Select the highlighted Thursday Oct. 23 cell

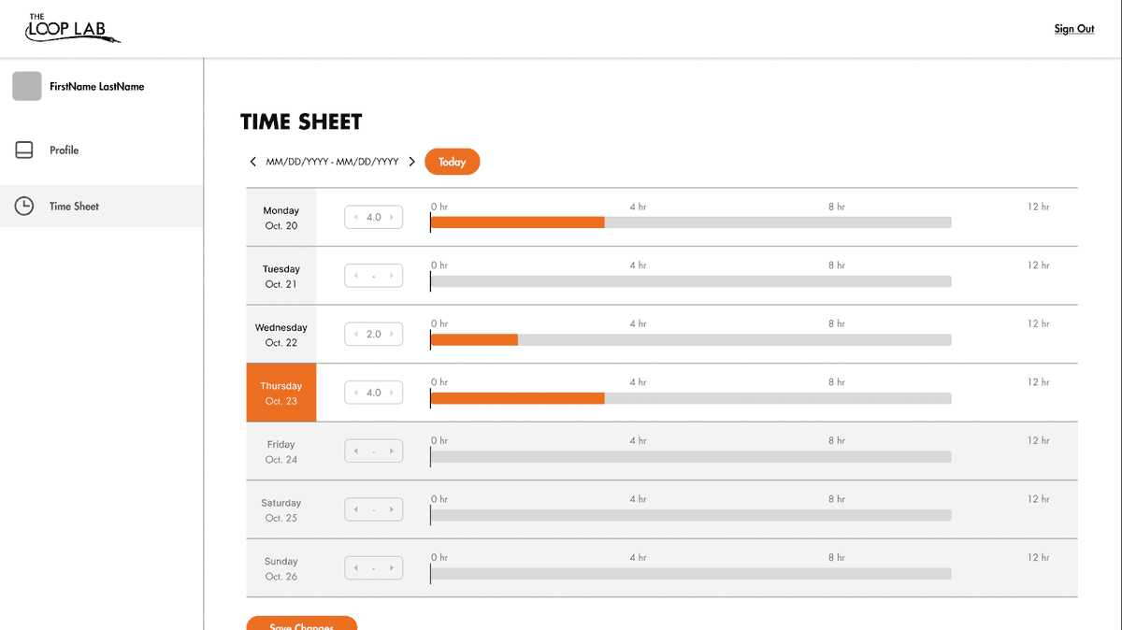tap(281, 393)
